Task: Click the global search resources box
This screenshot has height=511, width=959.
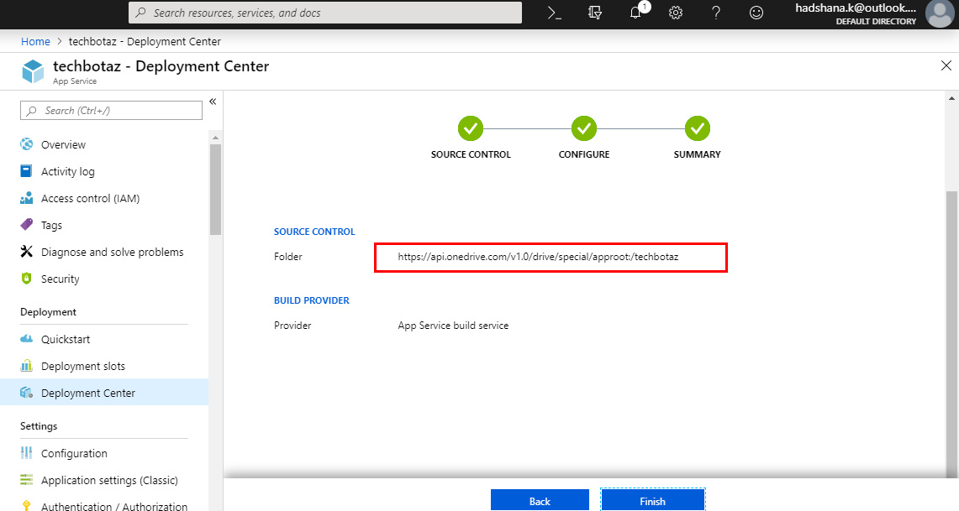Action: (x=325, y=13)
